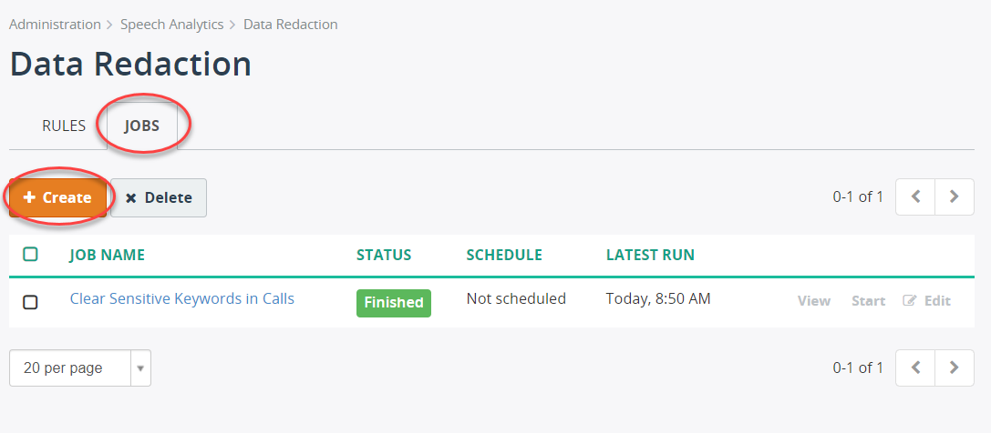This screenshot has height=433, width=991.
Task: Click the x icon on Delete button
Action: pos(131,198)
